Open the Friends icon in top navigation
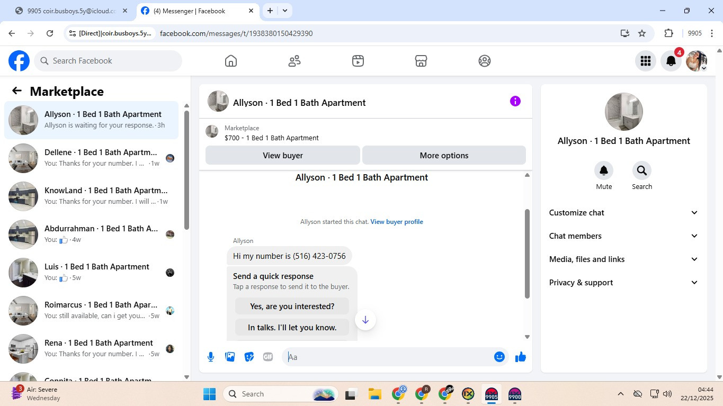The height and width of the screenshot is (406, 723). coord(294,61)
